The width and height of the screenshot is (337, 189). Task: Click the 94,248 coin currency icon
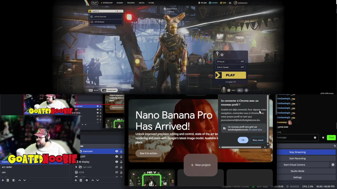[x=199, y=3]
